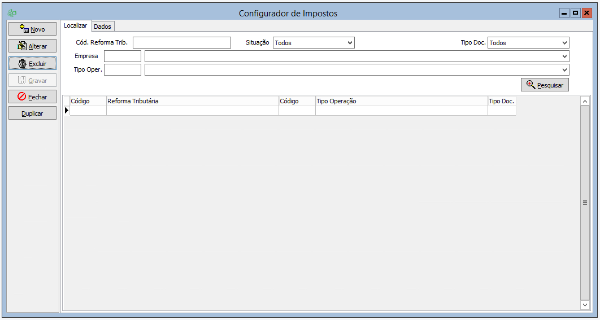
Task: Click the Tipo Operação column header
Action: (401, 101)
